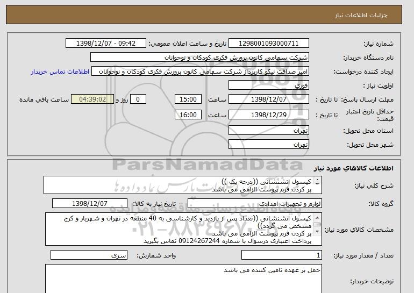Click the price validity date 1398/12/29
Viewport: 414px width, 293px height.
tap(268, 115)
